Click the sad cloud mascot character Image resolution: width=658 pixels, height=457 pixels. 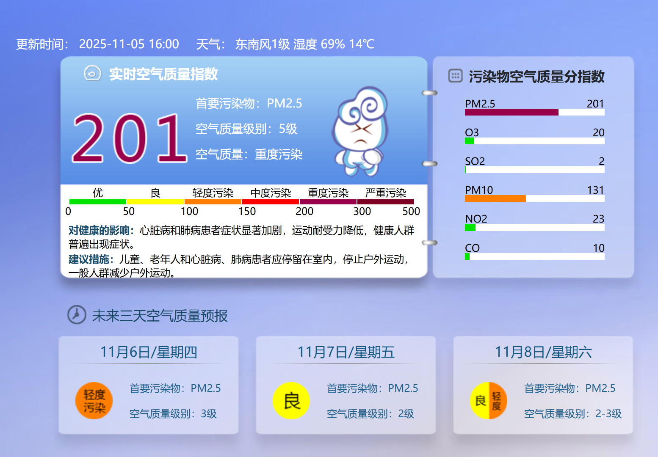360,131
